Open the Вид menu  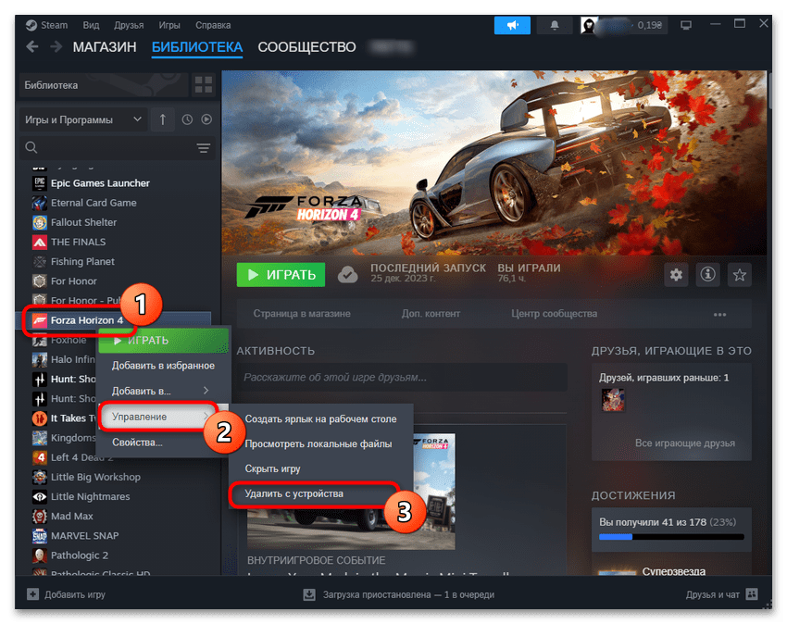coord(91,25)
